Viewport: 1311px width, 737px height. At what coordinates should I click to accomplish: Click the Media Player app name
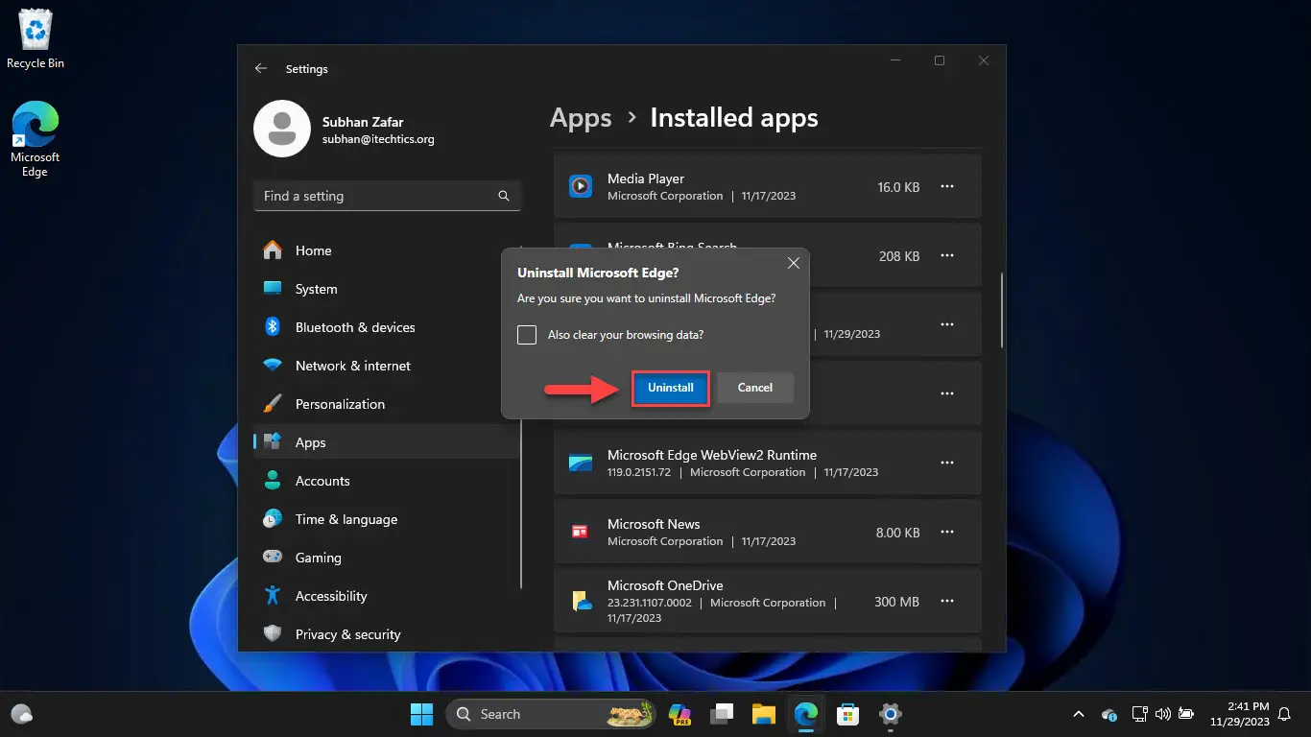646,178
